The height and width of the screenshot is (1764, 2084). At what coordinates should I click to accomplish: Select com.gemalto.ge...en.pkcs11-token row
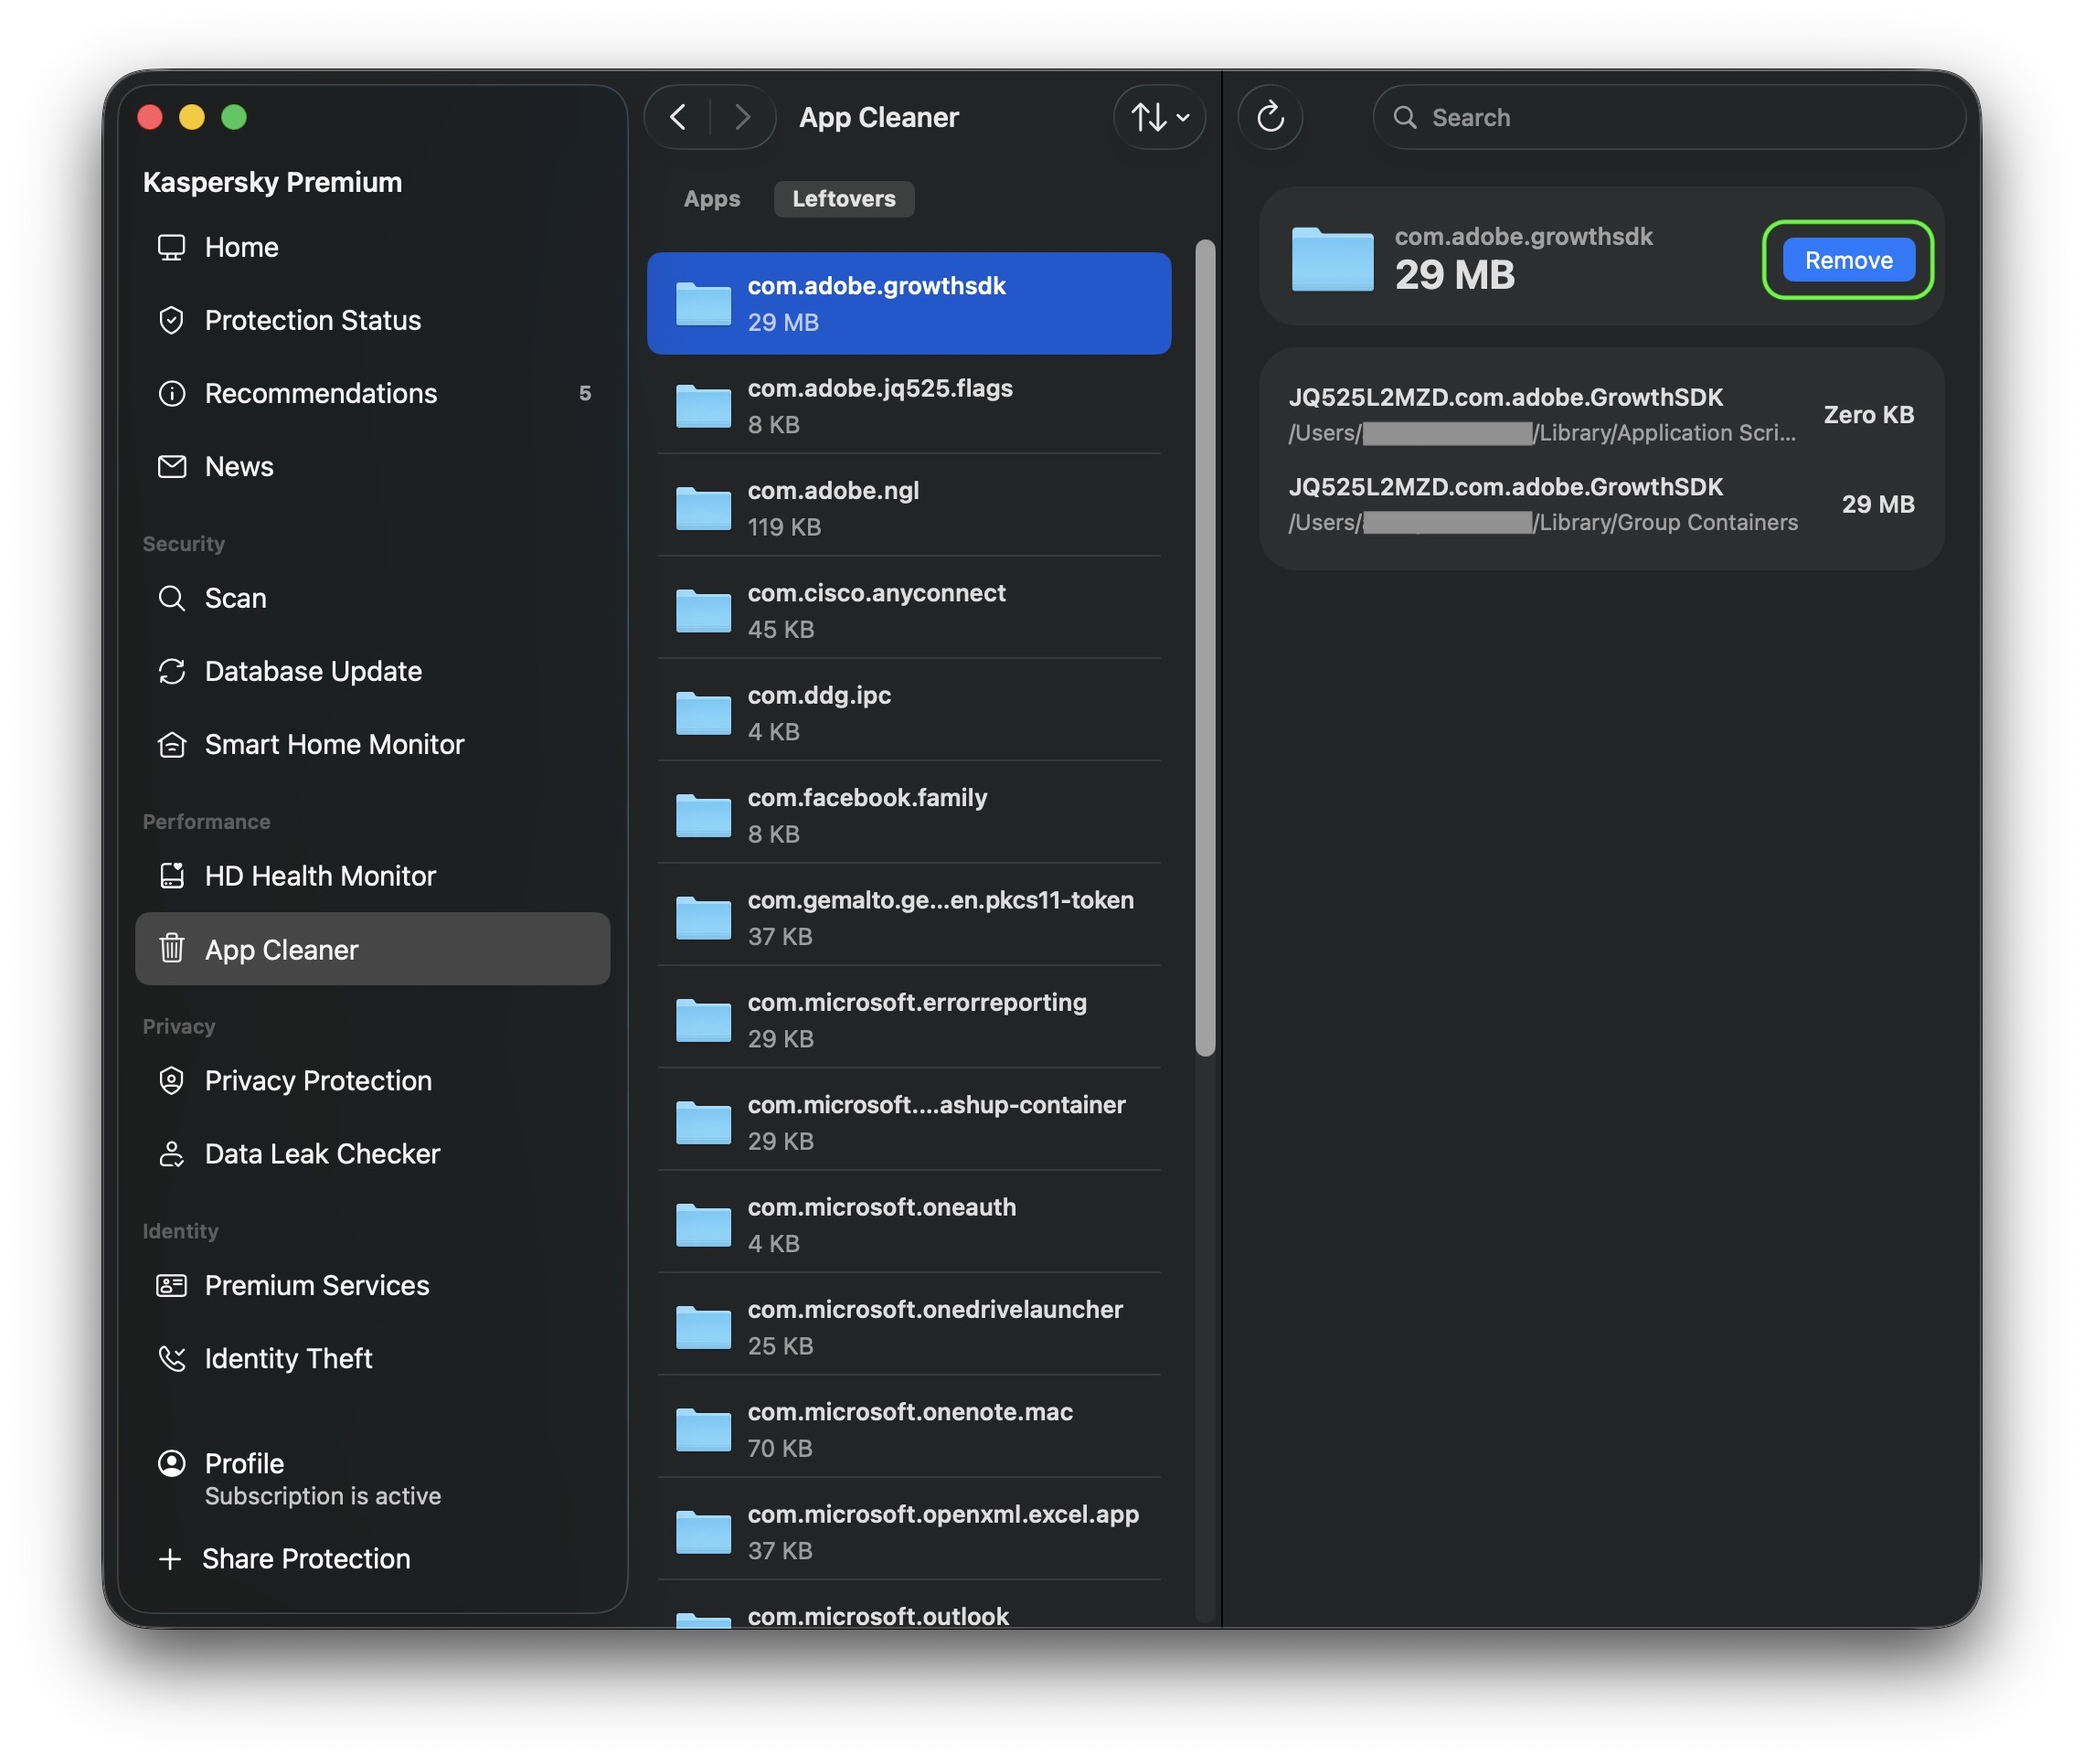pyautogui.click(x=909, y=917)
